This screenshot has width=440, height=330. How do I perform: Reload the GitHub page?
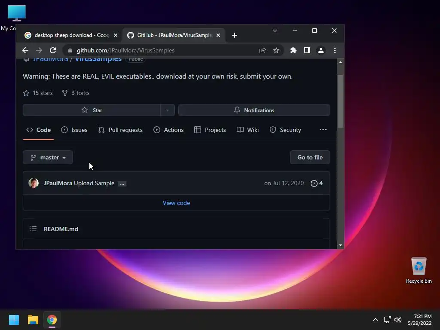53,50
